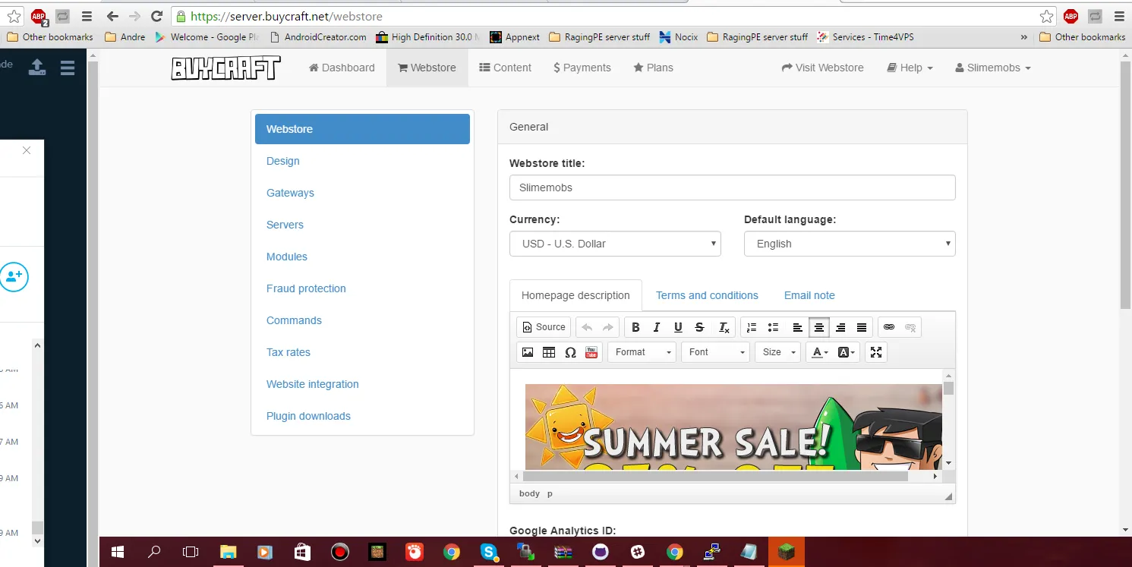The width and height of the screenshot is (1132, 567).
Task: Open the Windows Store taskbar icon
Action: coord(302,552)
